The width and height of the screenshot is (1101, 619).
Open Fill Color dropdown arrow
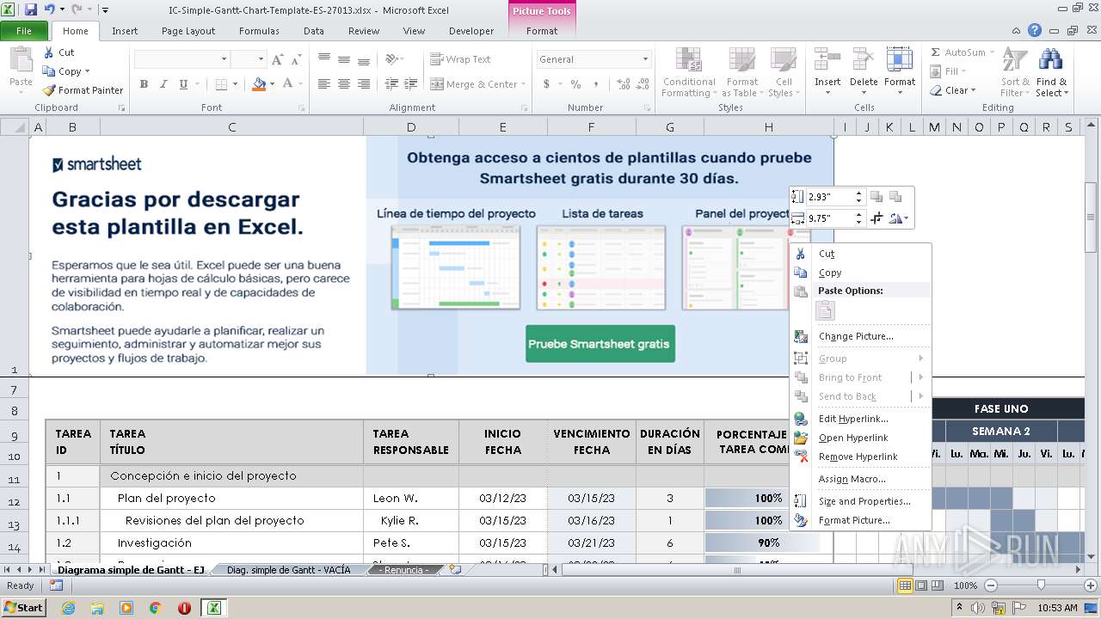click(x=272, y=84)
